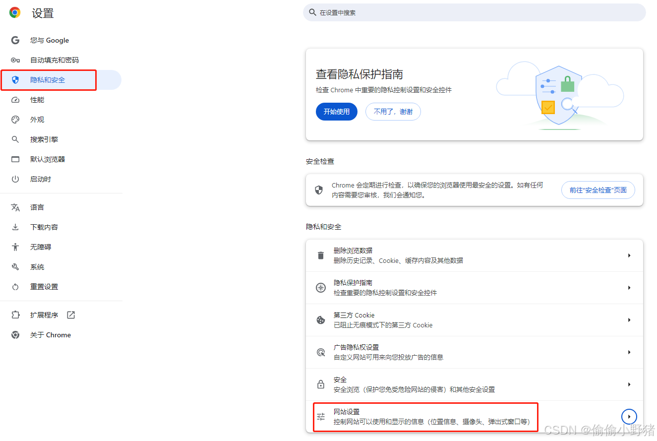Click the palette icon for 外观
Screen dimensions: 657x441
pyautogui.click(x=15, y=120)
